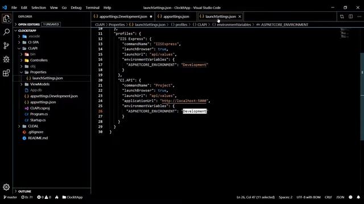
Task: Change encoding via UTF-8 with BOM
Action: click(308, 197)
